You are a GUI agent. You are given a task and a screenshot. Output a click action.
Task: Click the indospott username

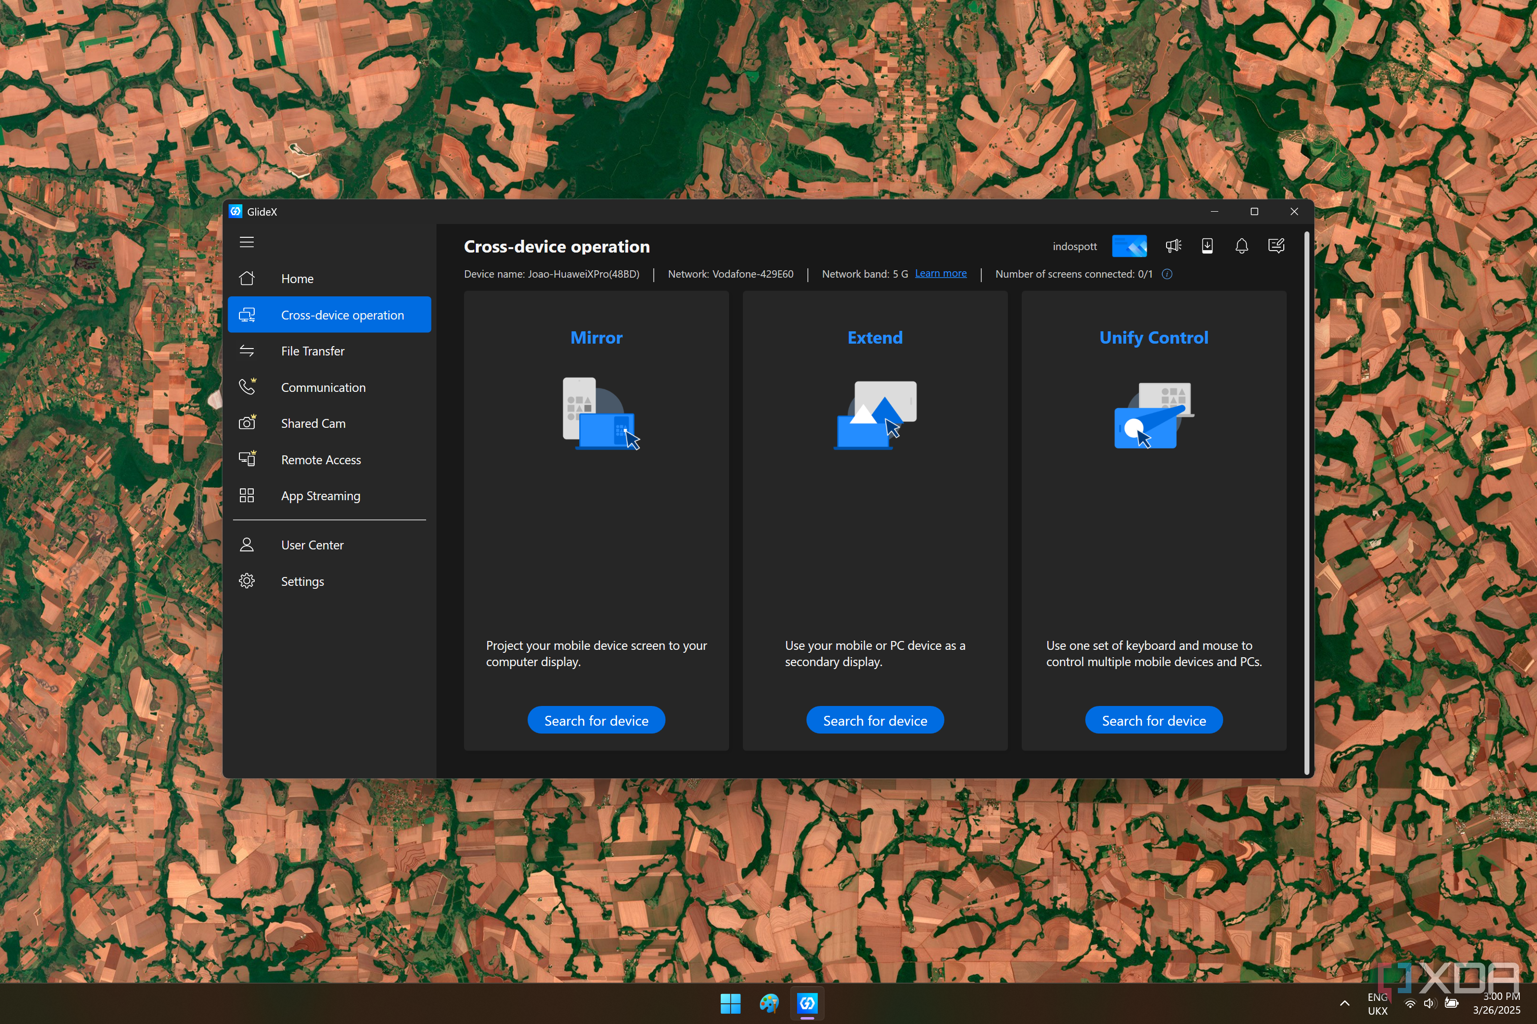click(1074, 246)
